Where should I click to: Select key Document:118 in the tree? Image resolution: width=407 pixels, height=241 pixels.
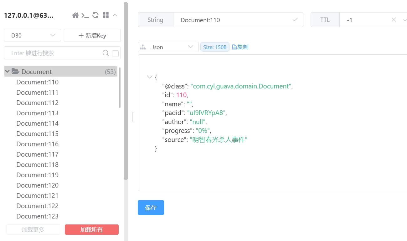click(38, 165)
